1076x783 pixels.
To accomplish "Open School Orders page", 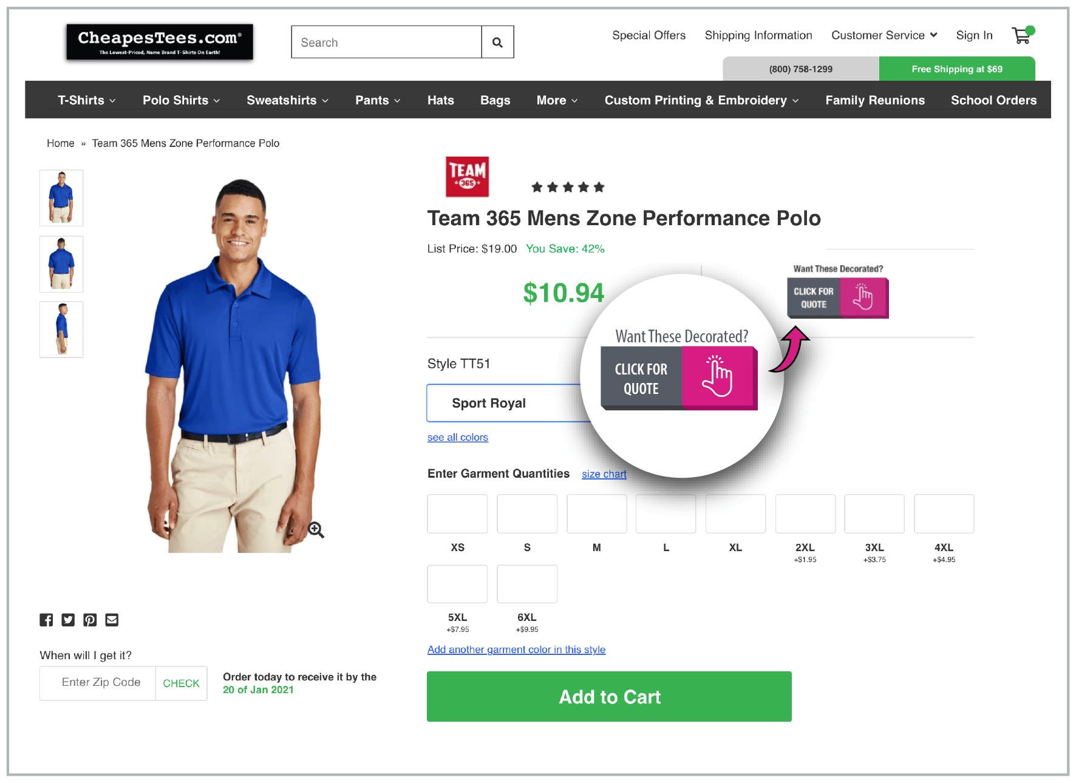I will coord(993,100).
